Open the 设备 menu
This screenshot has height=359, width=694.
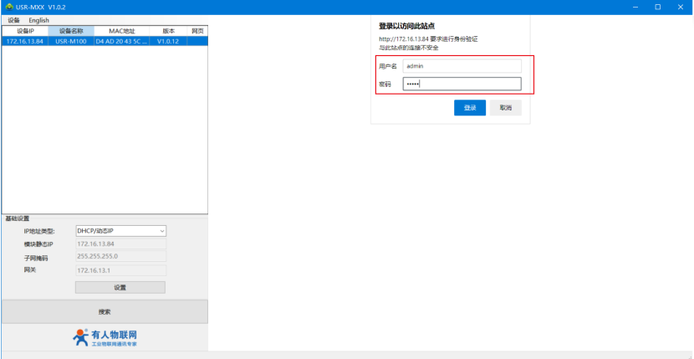(13, 20)
